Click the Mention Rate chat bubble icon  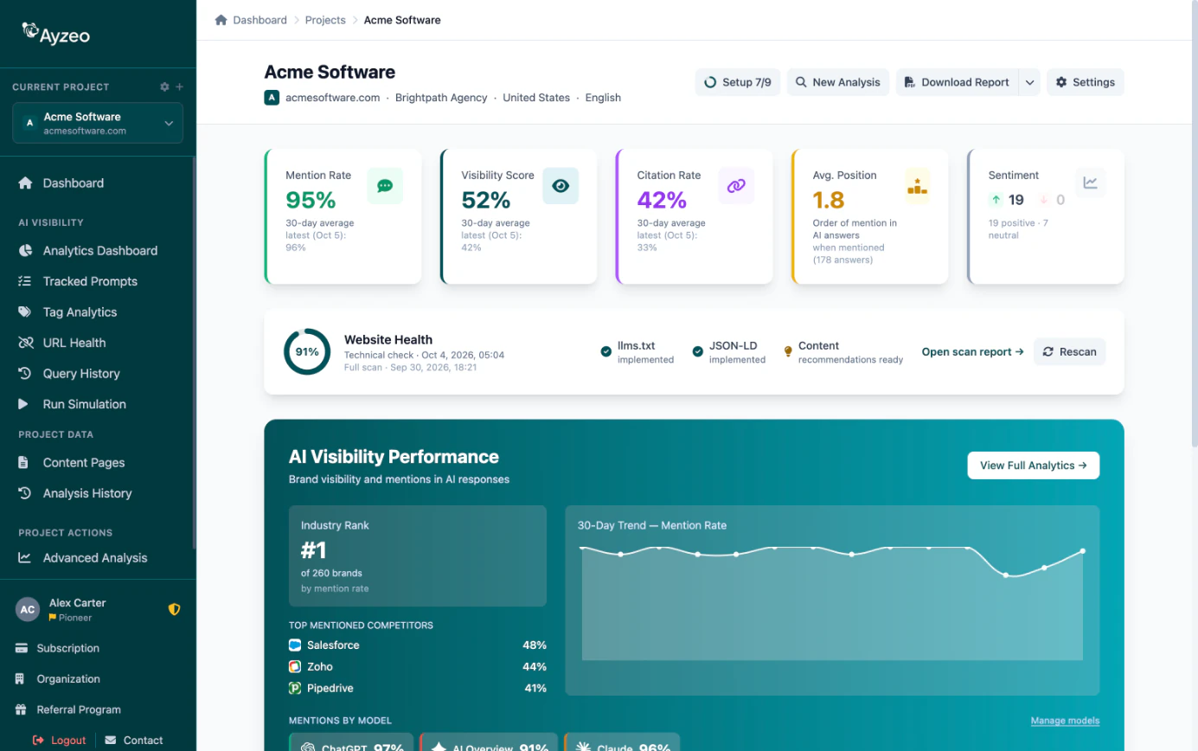coord(385,186)
